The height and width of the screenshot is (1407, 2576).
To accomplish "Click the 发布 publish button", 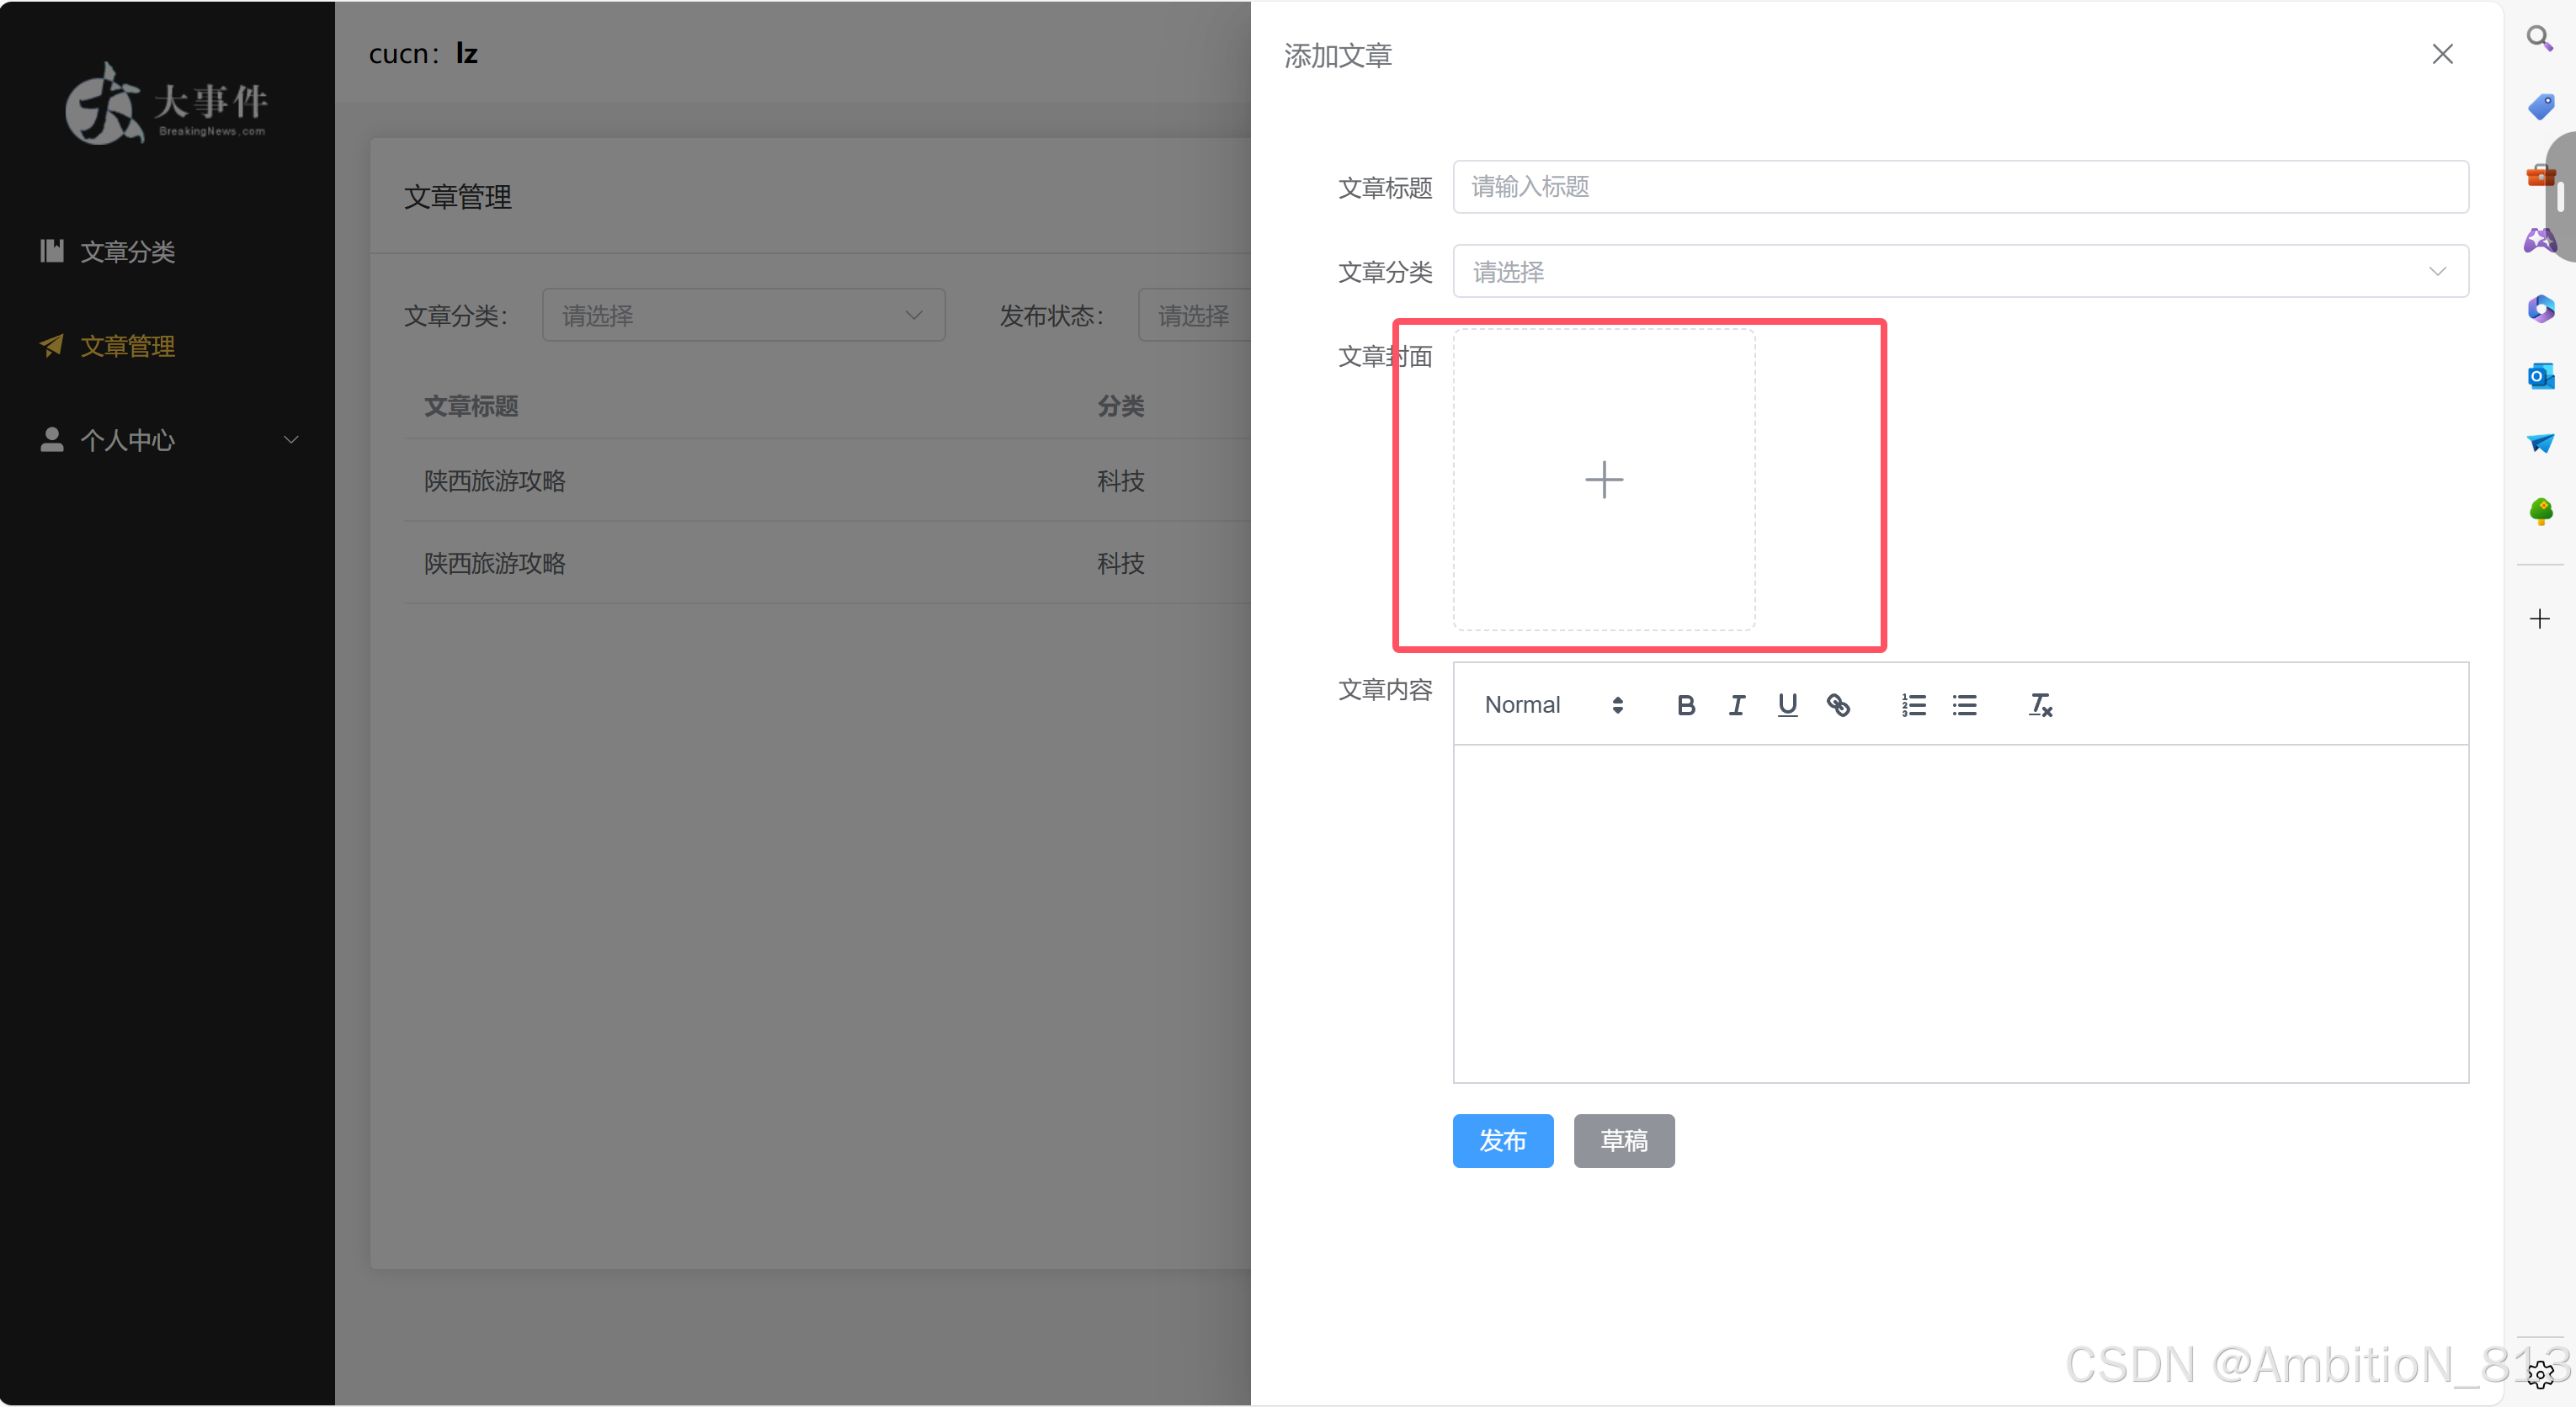I will (1502, 1140).
